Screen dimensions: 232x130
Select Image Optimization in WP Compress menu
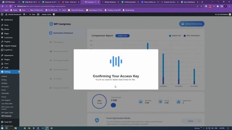click(x=61, y=51)
